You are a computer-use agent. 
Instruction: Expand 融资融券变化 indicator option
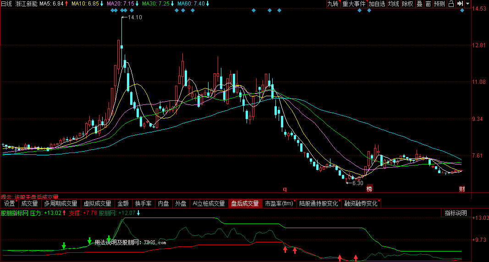tap(361, 203)
